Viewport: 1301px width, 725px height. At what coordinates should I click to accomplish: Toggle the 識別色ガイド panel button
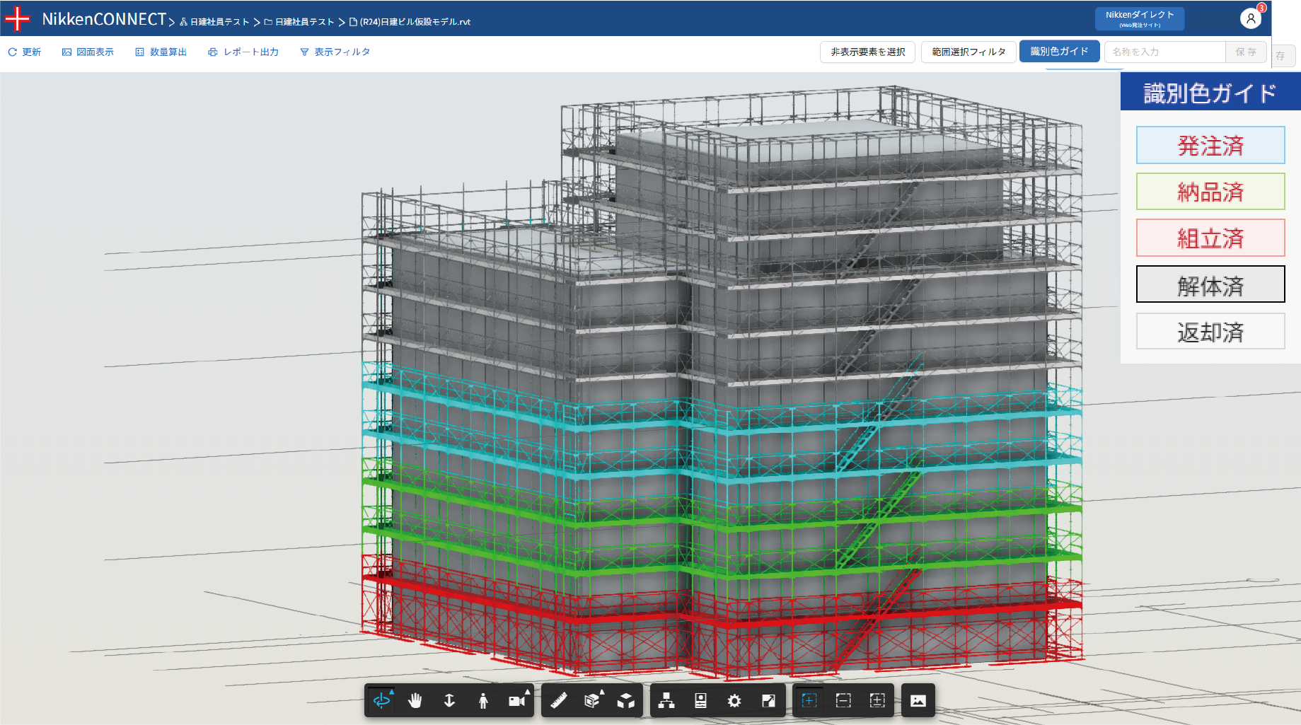tap(1059, 52)
